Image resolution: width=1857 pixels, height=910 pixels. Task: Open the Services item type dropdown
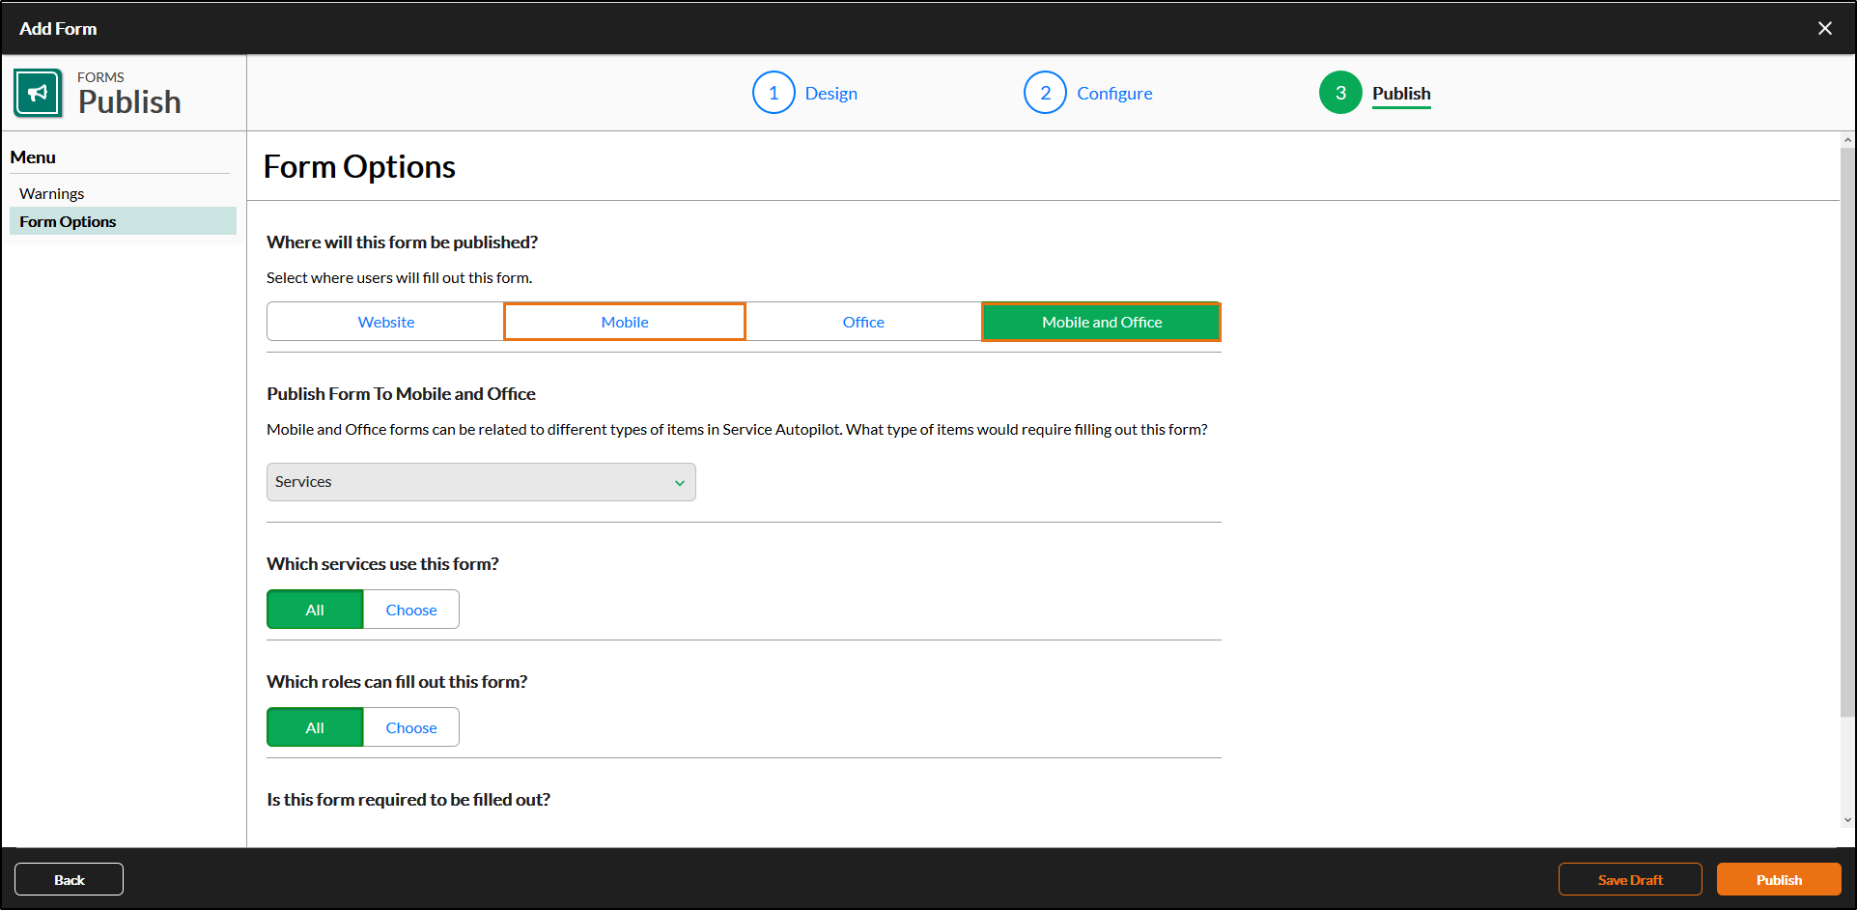[x=481, y=482]
